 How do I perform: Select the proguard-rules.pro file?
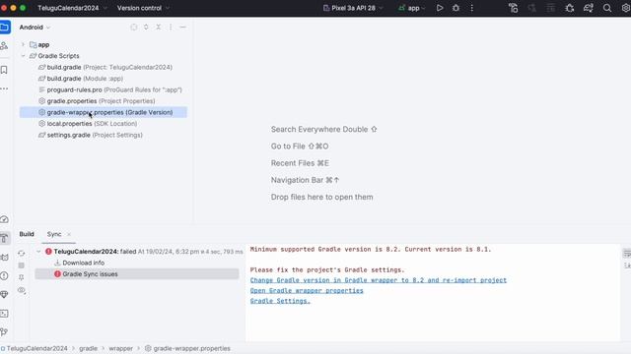click(x=109, y=89)
